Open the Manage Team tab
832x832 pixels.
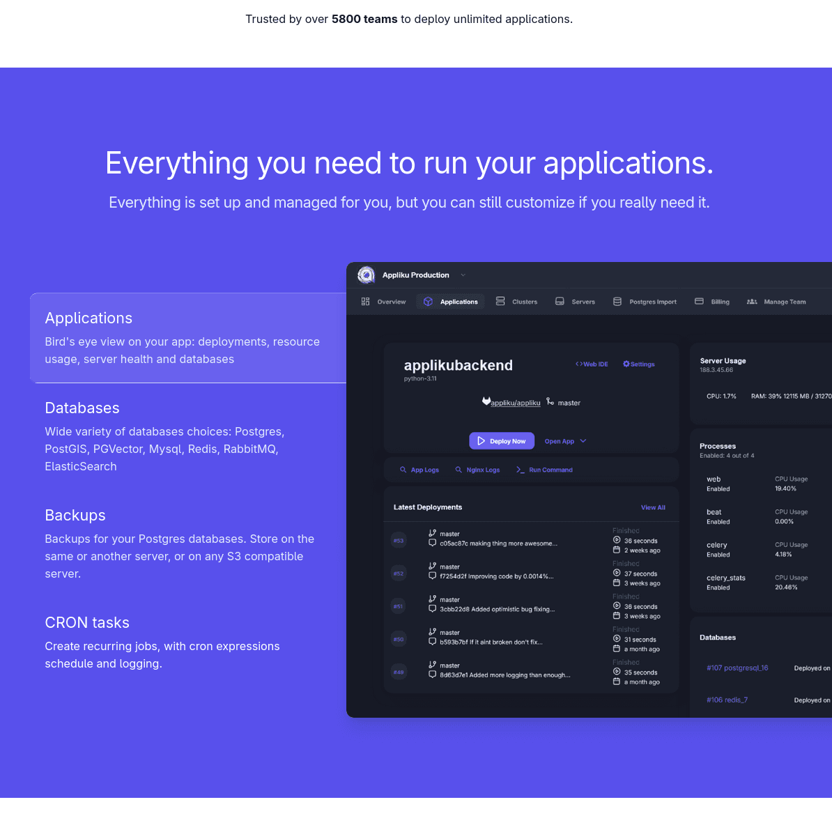[x=776, y=302]
